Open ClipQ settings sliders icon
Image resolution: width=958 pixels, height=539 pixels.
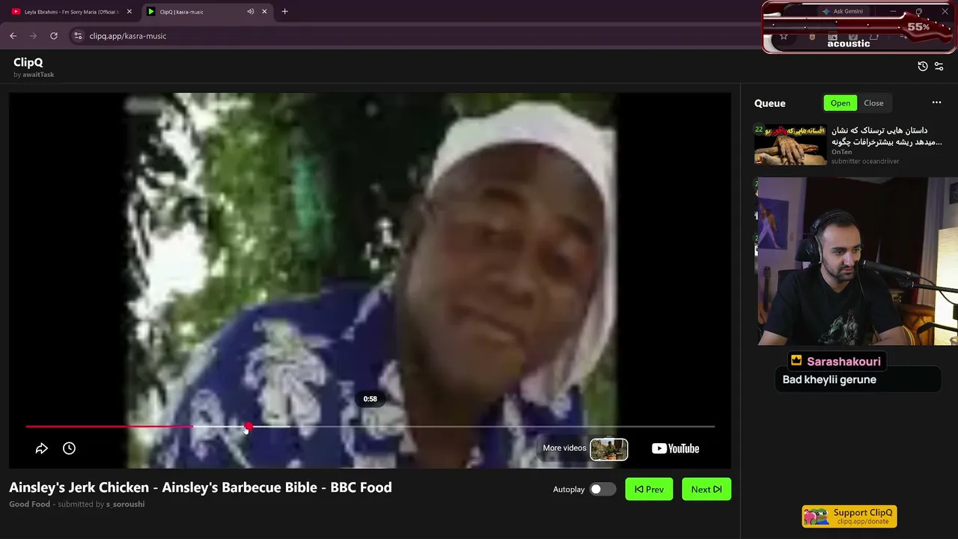click(x=939, y=67)
